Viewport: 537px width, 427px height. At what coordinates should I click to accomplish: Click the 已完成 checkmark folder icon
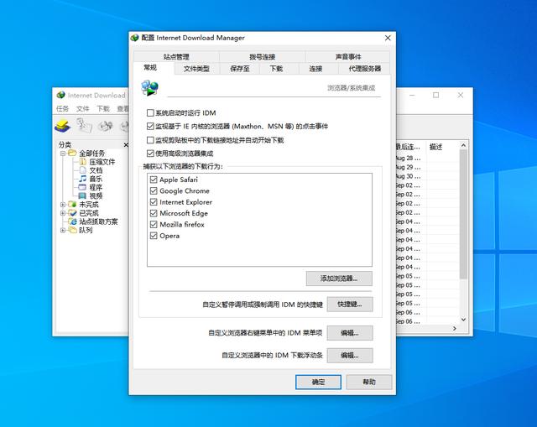click(x=72, y=213)
